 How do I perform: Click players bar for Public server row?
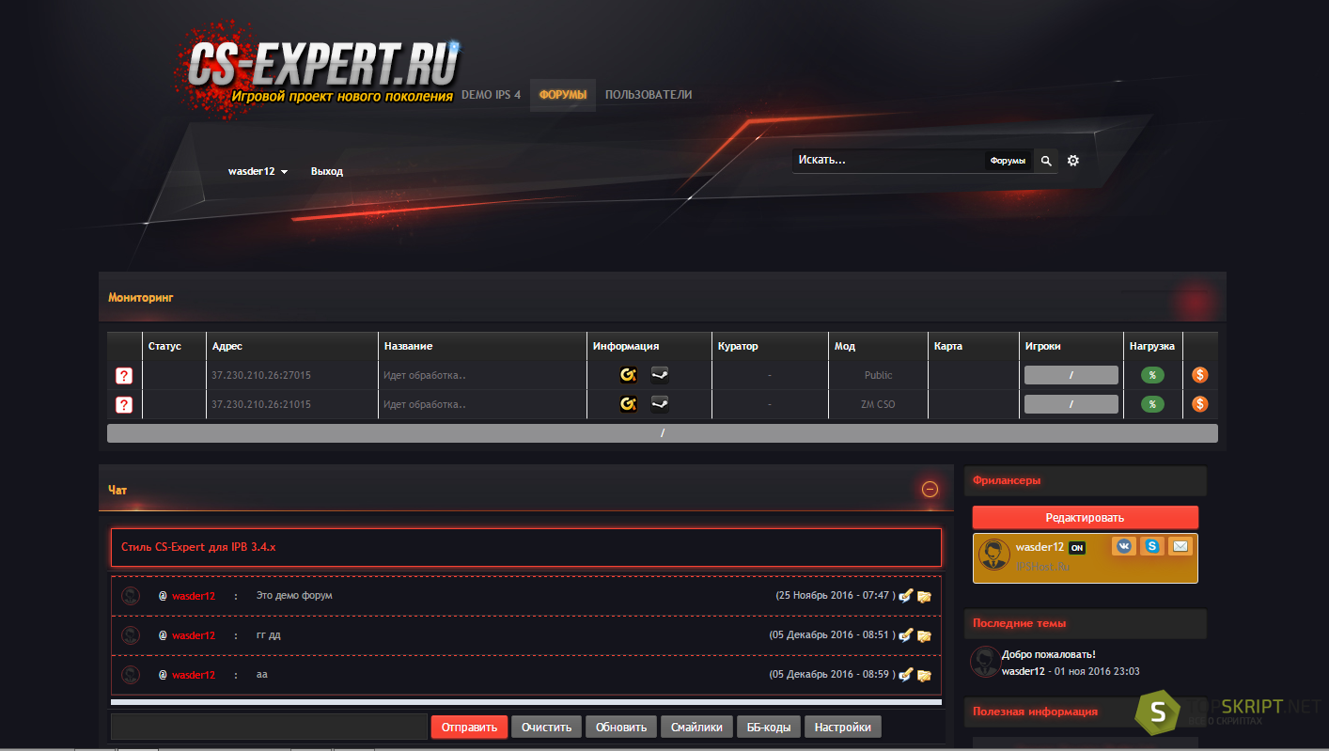[1071, 375]
